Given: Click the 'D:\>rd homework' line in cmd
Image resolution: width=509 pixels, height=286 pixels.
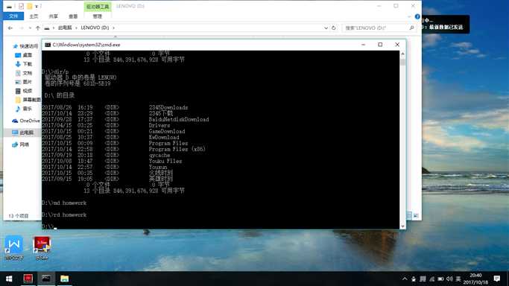Looking at the screenshot, I should coord(64,214).
